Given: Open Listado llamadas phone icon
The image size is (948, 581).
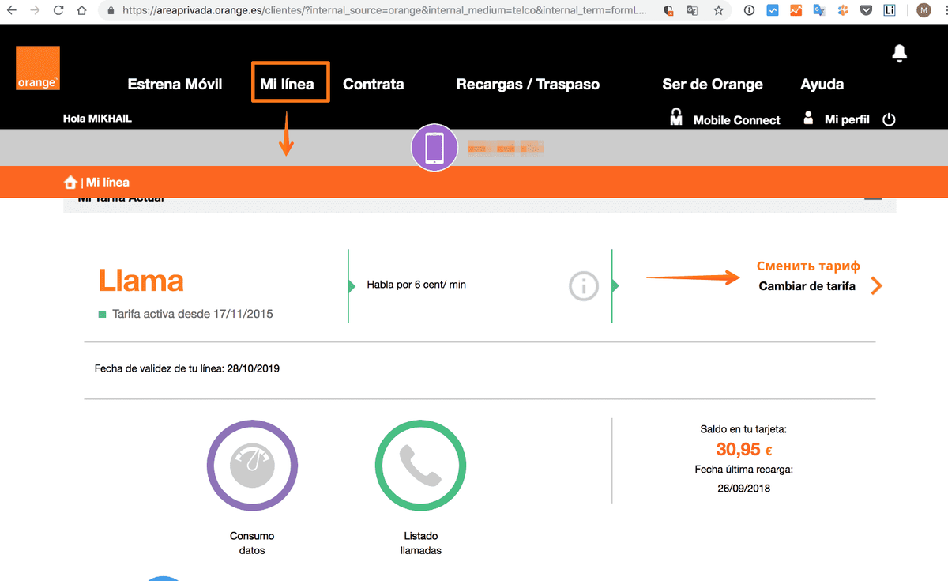Looking at the screenshot, I should [420, 466].
